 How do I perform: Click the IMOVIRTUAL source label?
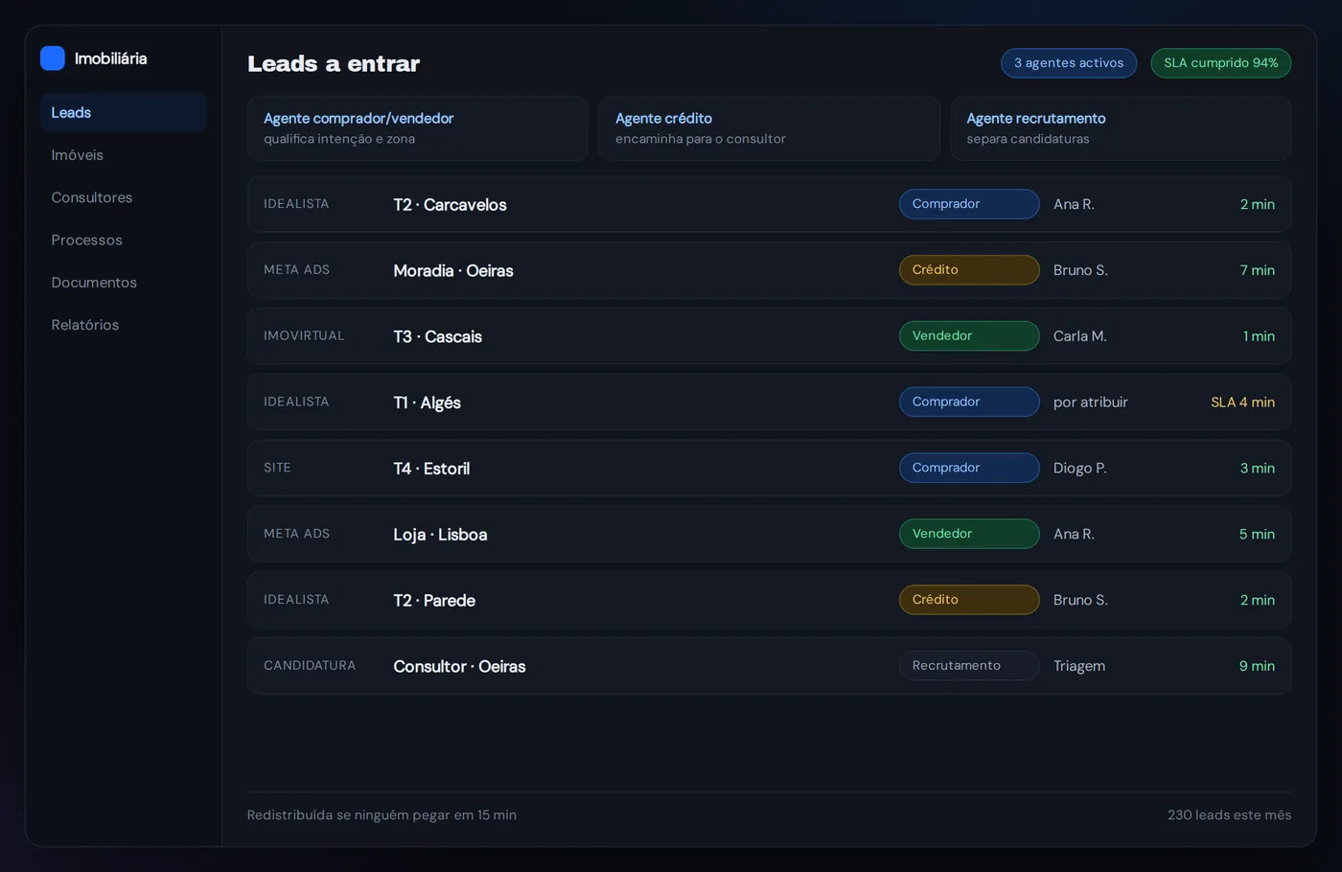[304, 336]
